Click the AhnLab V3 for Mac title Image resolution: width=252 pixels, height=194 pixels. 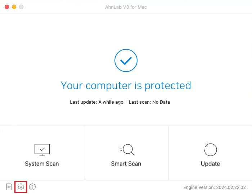[126, 7]
